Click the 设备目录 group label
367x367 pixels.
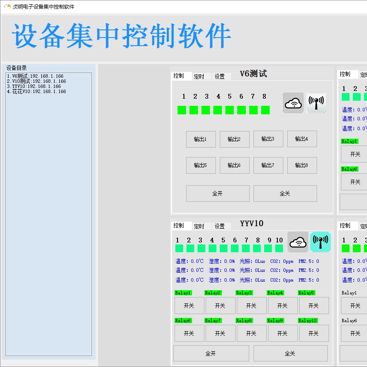16,68
